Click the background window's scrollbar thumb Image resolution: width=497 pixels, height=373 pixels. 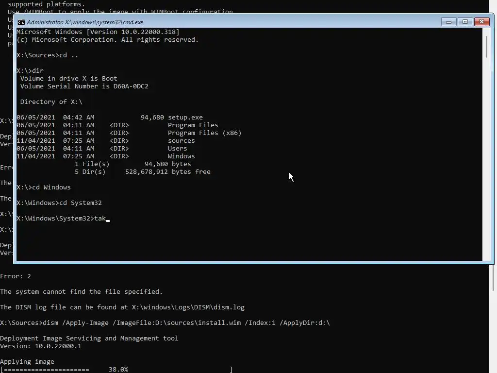tap(493, 277)
